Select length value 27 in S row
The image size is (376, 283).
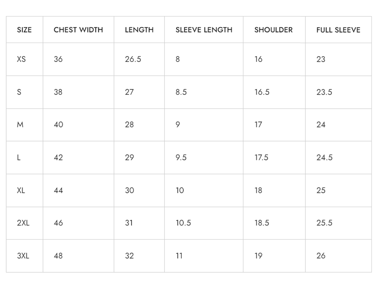[x=129, y=92]
